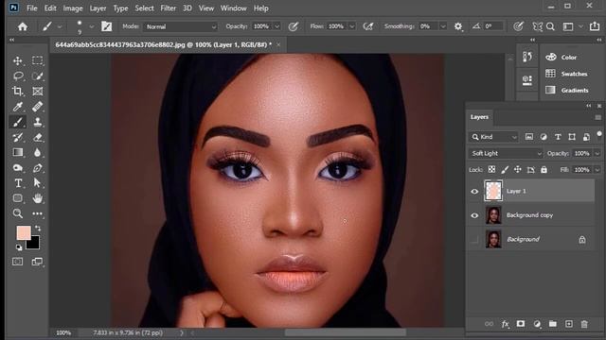Swap foreground and background colors
Screen dimensions: 606x340
pyautogui.click(x=38, y=229)
